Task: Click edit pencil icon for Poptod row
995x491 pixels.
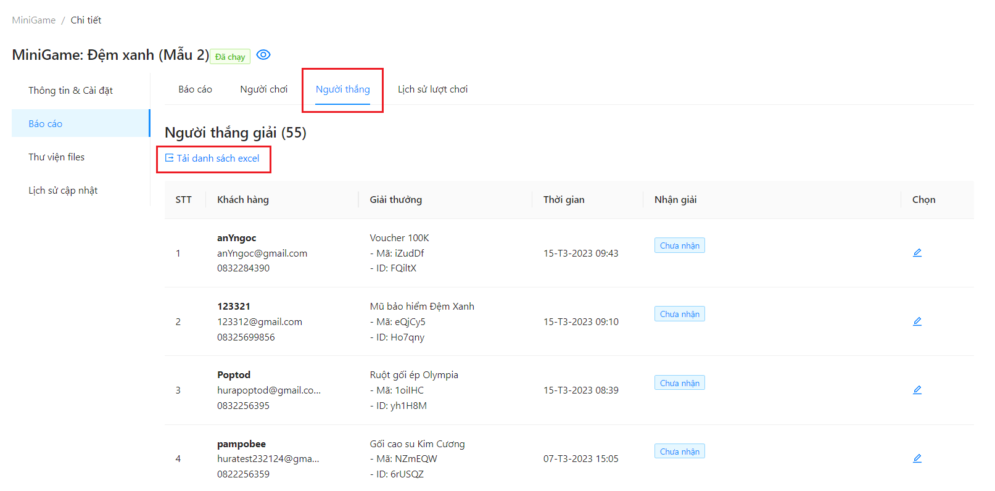Action: point(917,390)
